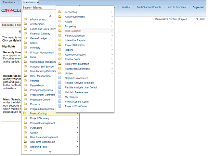Screen dimensions: 208x156
Task: Expand Accounting submenu arrow
Action: click(112, 12)
